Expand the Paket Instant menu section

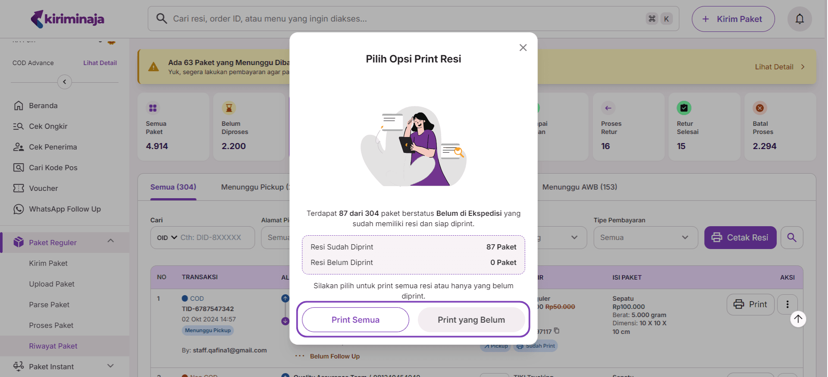110,366
